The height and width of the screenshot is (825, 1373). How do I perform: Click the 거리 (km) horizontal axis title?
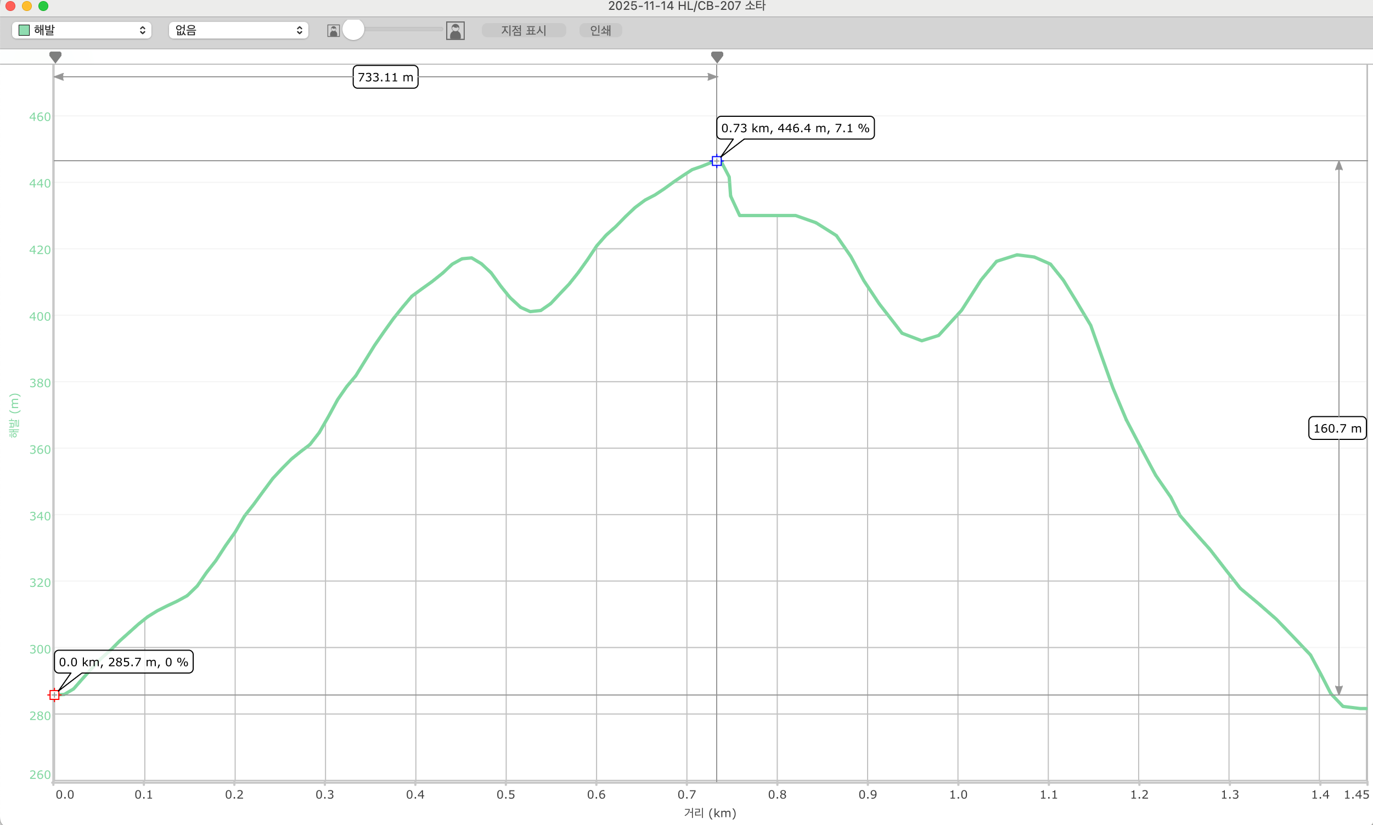[x=710, y=813]
